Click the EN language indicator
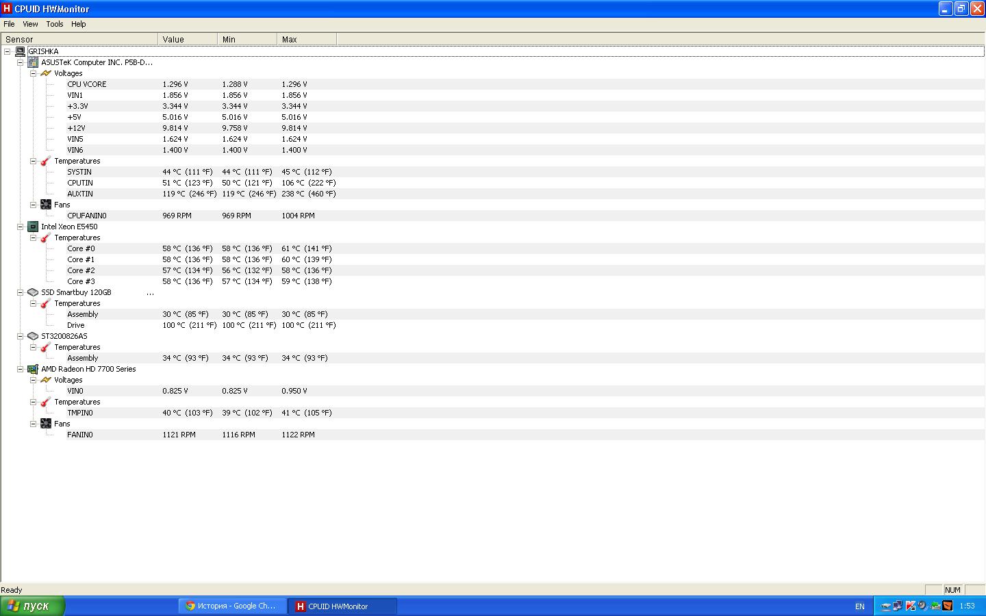 [x=860, y=606]
